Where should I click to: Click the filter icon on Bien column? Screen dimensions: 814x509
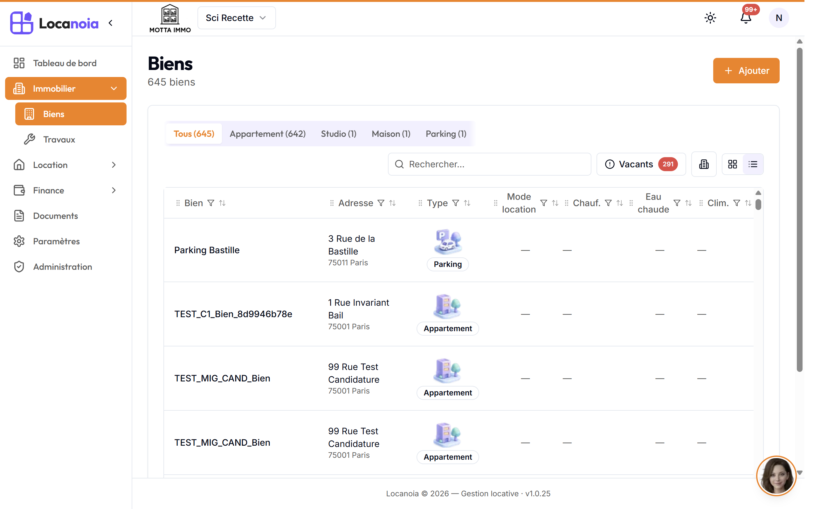click(x=211, y=203)
